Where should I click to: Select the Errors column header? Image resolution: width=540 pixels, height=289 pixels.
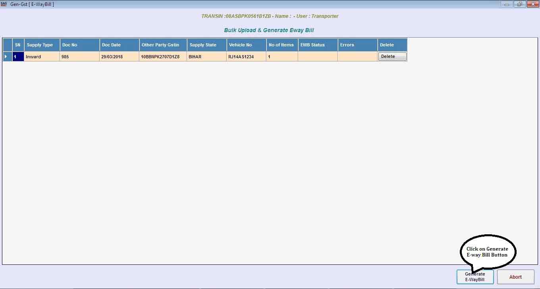(x=357, y=45)
